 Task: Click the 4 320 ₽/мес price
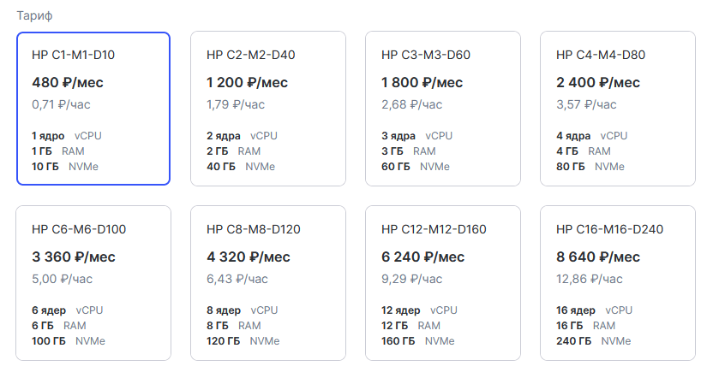(x=249, y=257)
